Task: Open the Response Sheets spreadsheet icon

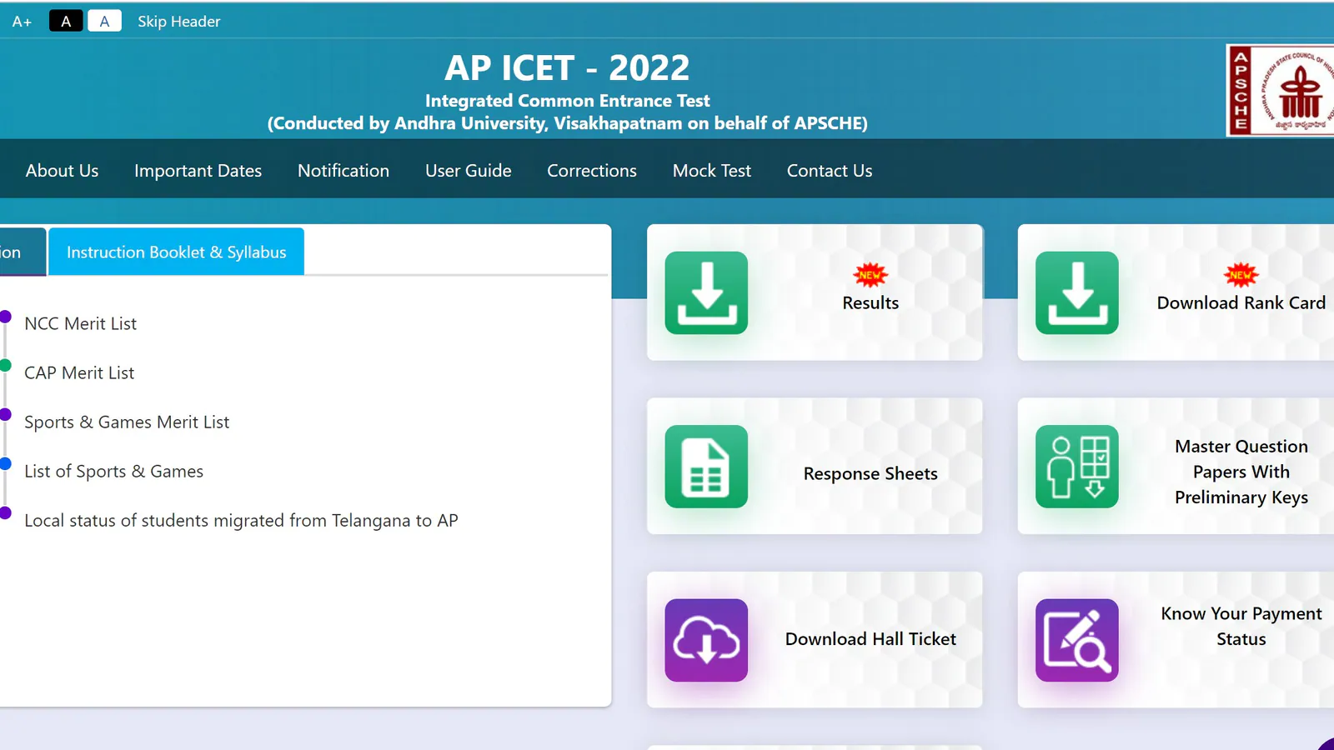Action: (x=706, y=467)
